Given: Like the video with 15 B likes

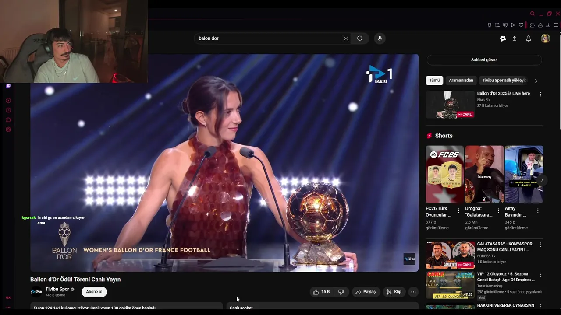Looking at the screenshot, I should coord(321,292).
